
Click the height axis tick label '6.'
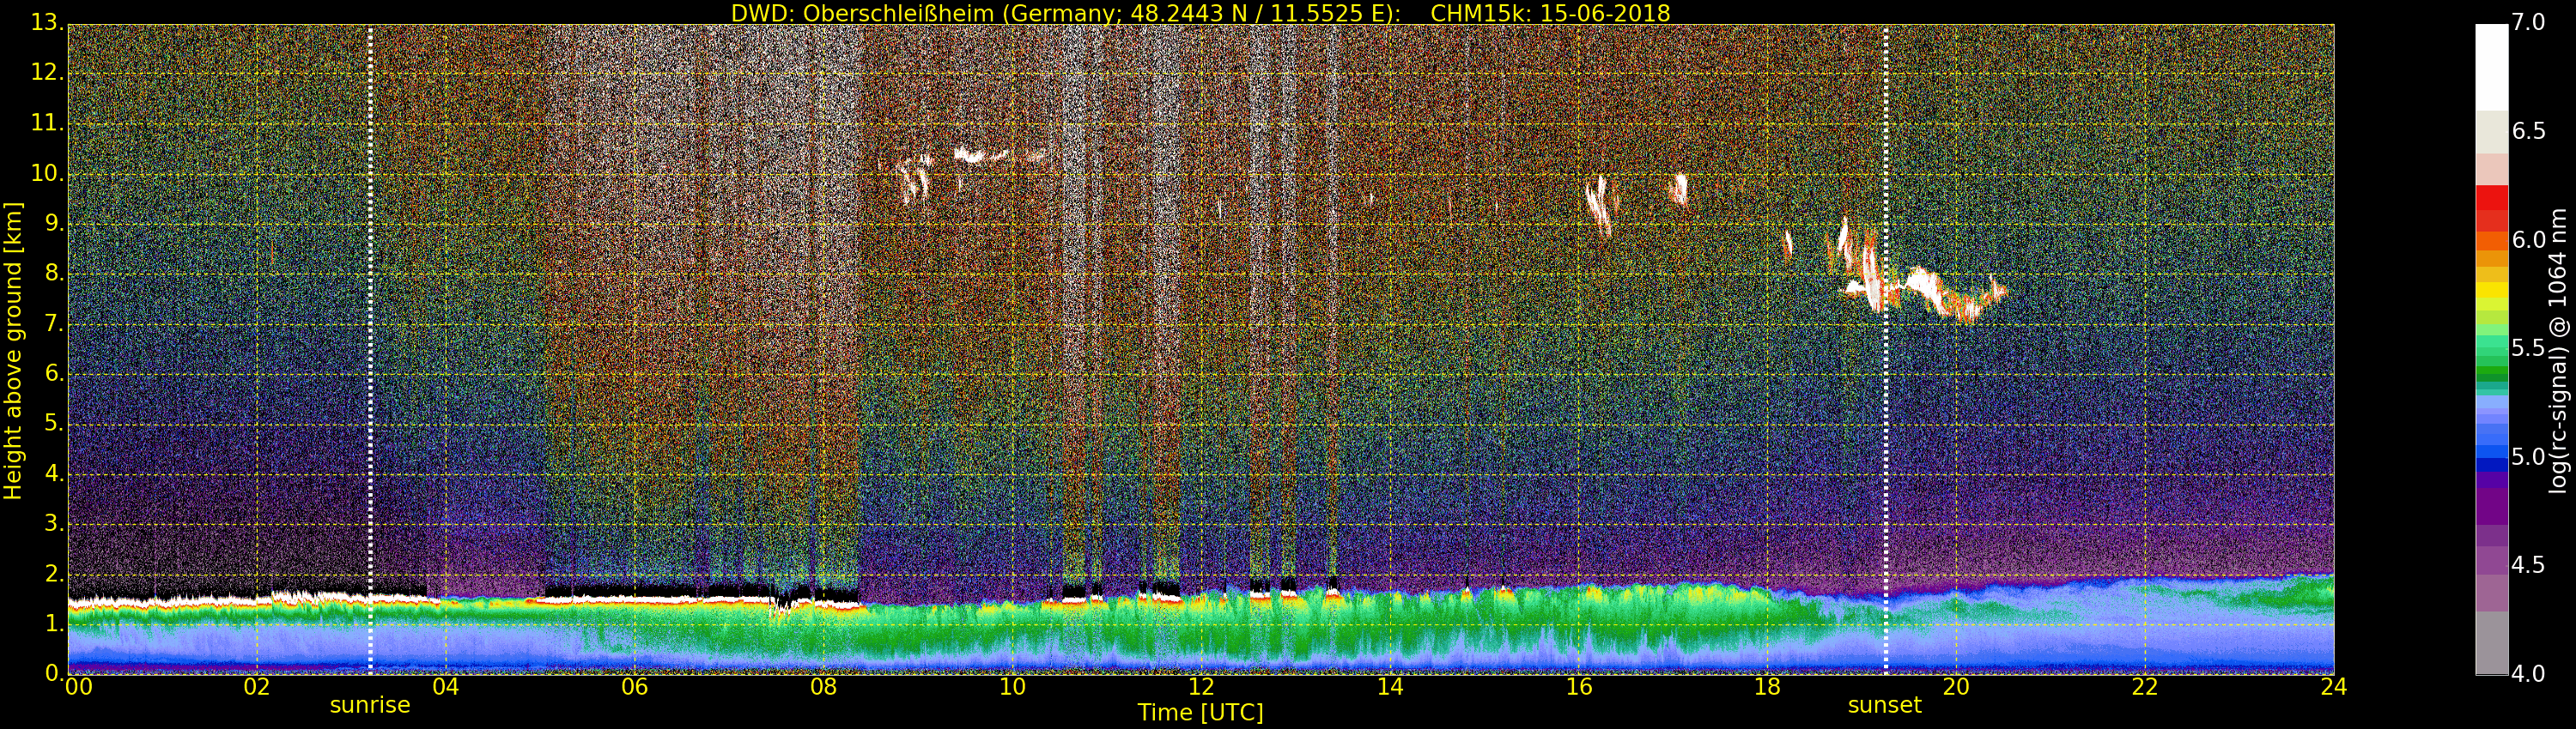point(54,373)
